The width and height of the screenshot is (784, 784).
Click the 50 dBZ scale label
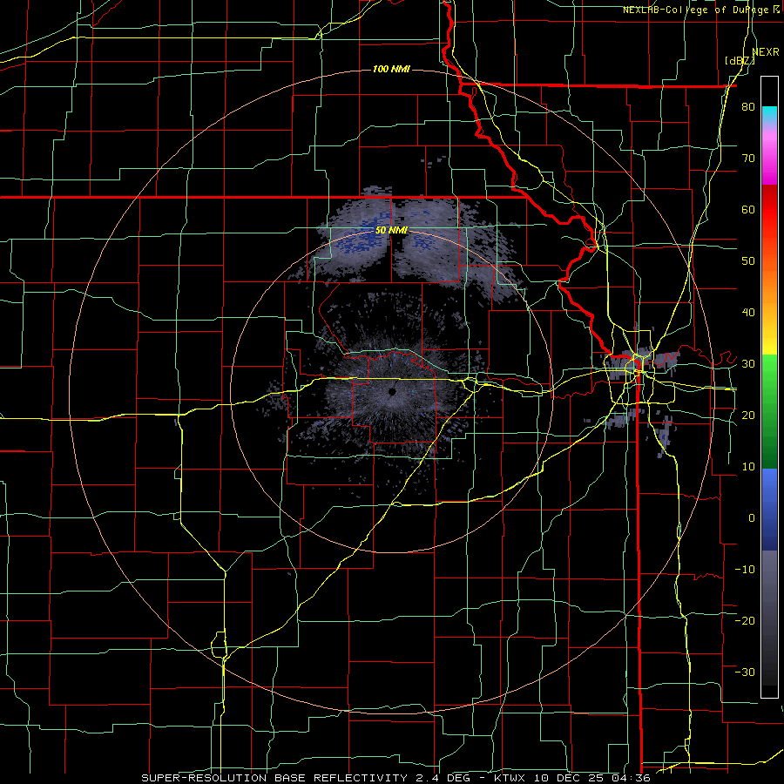pos(748,261)
